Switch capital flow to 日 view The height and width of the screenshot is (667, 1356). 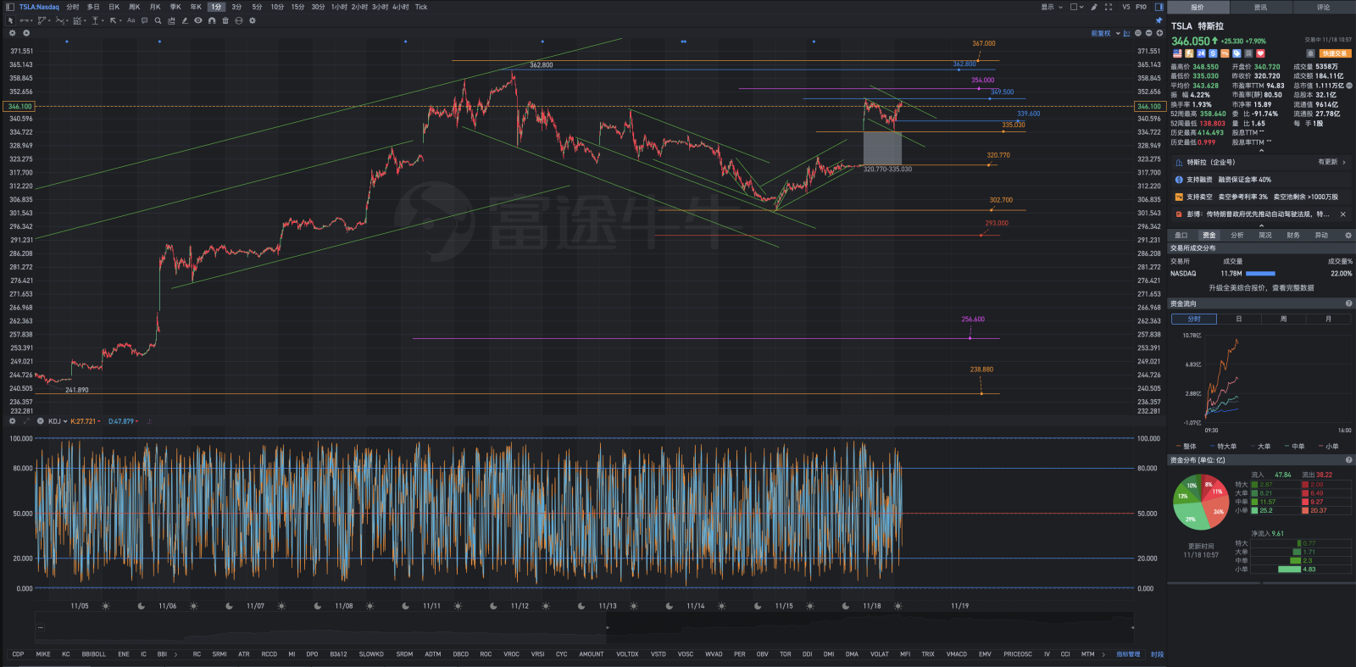coord(1239,319)
